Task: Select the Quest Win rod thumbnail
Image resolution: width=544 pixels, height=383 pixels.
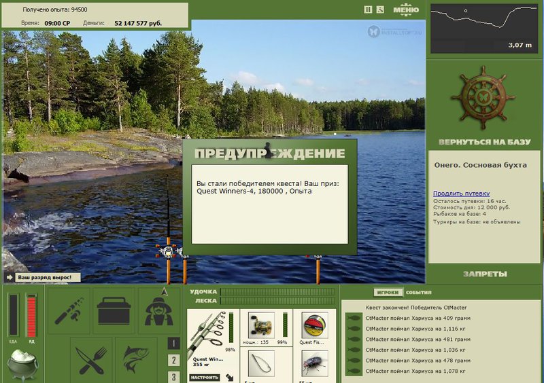Action: [207, 335]
